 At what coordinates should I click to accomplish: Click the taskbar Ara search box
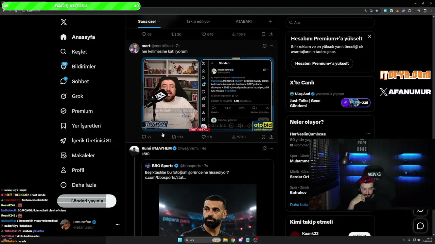tap(203, 240)
